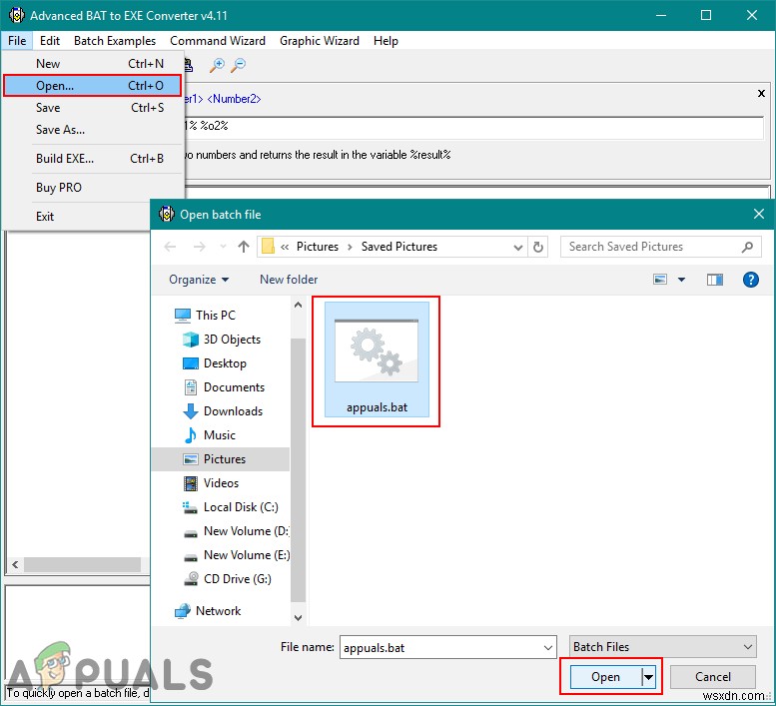Go up one folder level
This screenshot has height=706, width=776.
pos(243,247)
